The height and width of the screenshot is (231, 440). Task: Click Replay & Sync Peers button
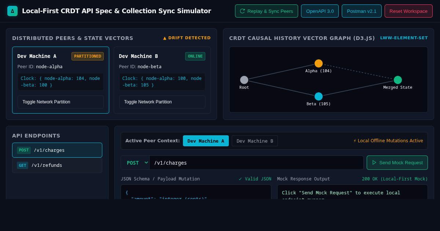tap(267, 11)
